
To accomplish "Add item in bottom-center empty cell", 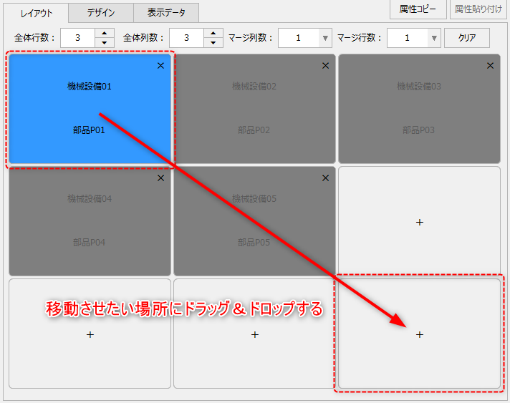I will 254,334.
